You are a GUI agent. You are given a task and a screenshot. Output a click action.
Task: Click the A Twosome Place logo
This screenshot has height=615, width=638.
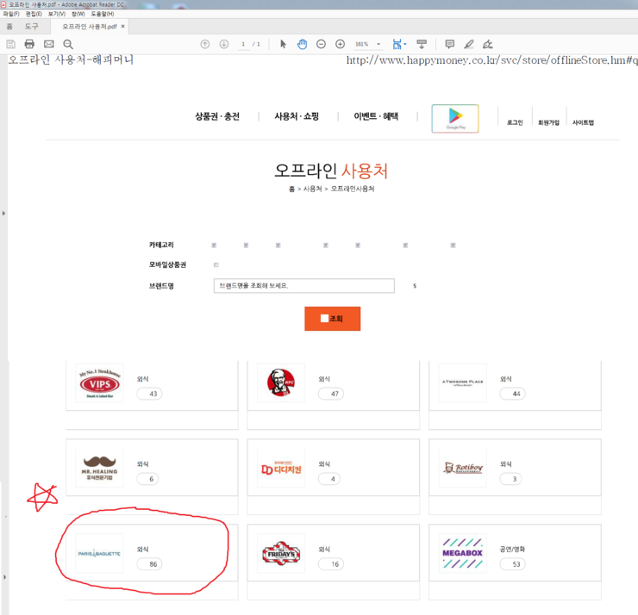coord(463,383)
